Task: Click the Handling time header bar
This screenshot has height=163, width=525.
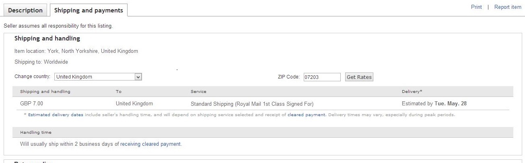Action: click(x=36, y=132)
